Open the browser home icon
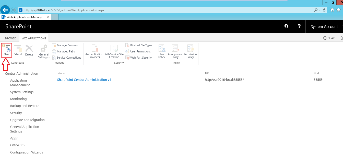Viewport: 343px width, 155px height. 332,10
